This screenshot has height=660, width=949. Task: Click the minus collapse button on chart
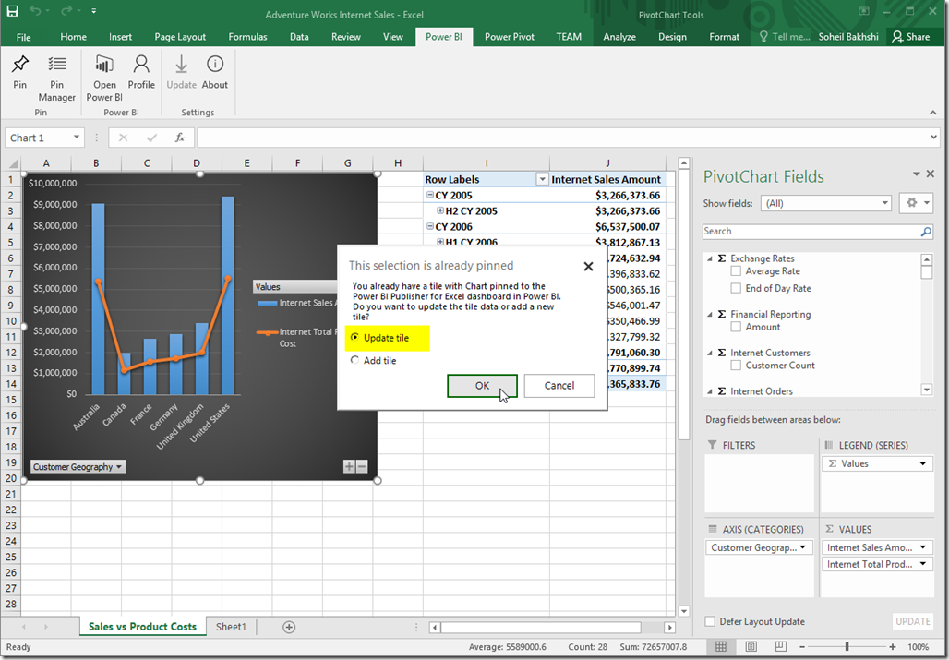pyautogui.click(x=362, y=466)
